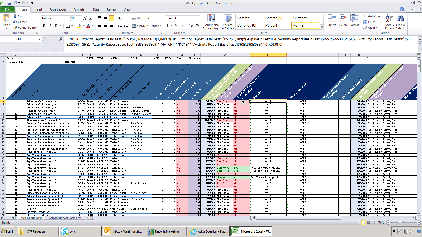This screenshot has width=422, height=237.
Task: Open the Fill Color dropdown arrow
Action: [x=83, y=26]
